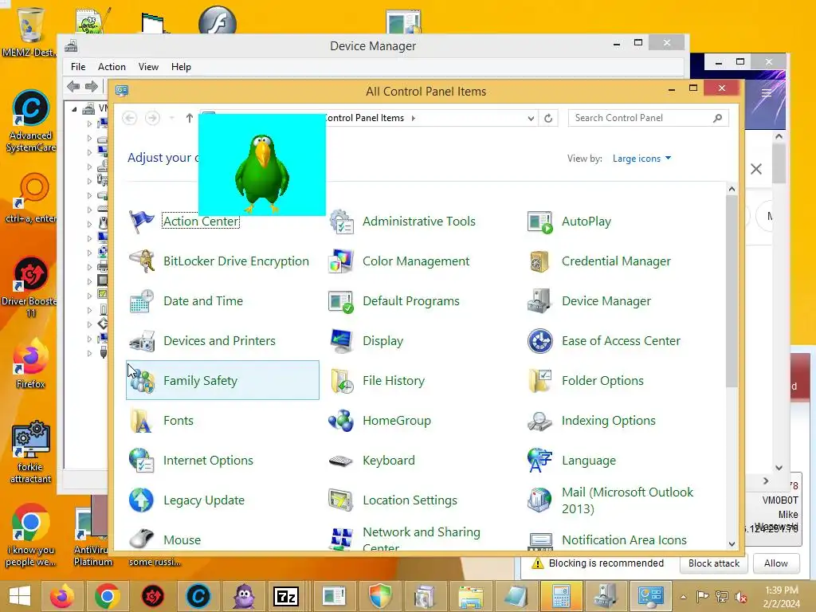Image resolution: width=816 pixels, height=612 pixels.
Task: Open the Credential Manager safe icon
Action: pos(540,261)
